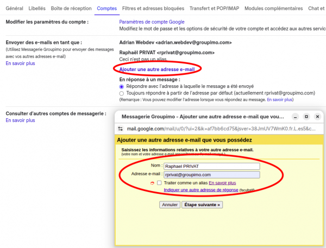Click the Ceci n'est pas un alias text

pyautogui.click(x=143, y=59)
